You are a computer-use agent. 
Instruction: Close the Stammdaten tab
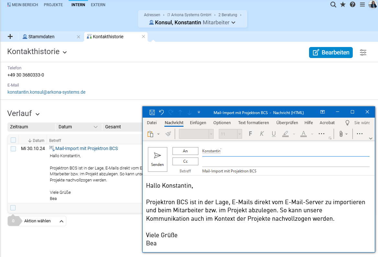tap(78, 37)
